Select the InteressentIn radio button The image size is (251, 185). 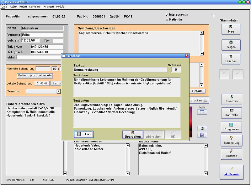coord(167,14)
